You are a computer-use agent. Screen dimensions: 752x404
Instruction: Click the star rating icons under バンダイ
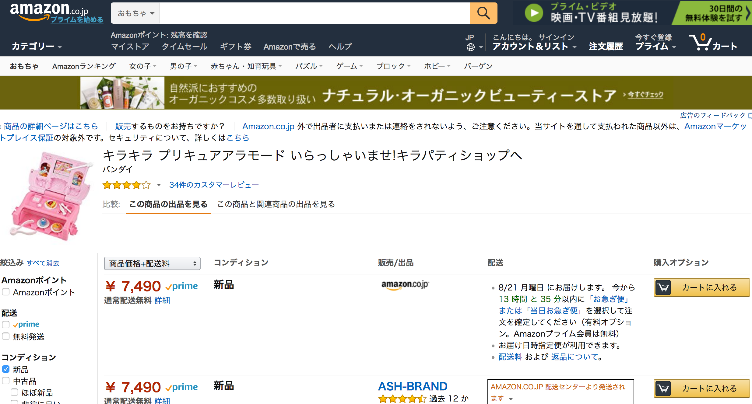coord(127,185)
